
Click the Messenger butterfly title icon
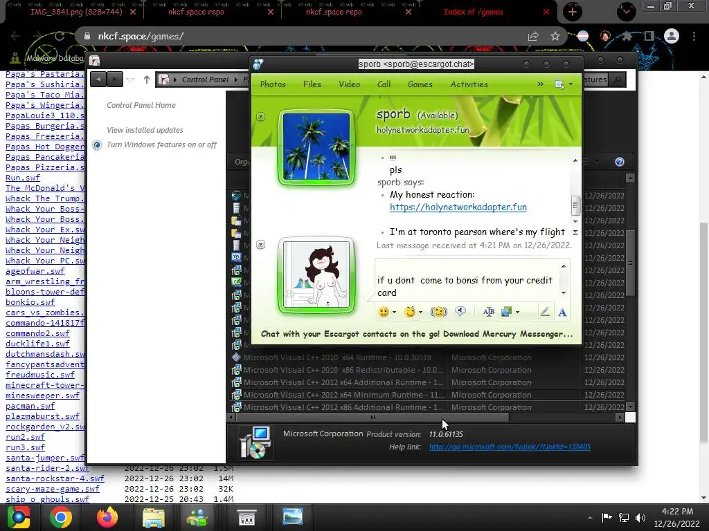click(x=258, y=64)
